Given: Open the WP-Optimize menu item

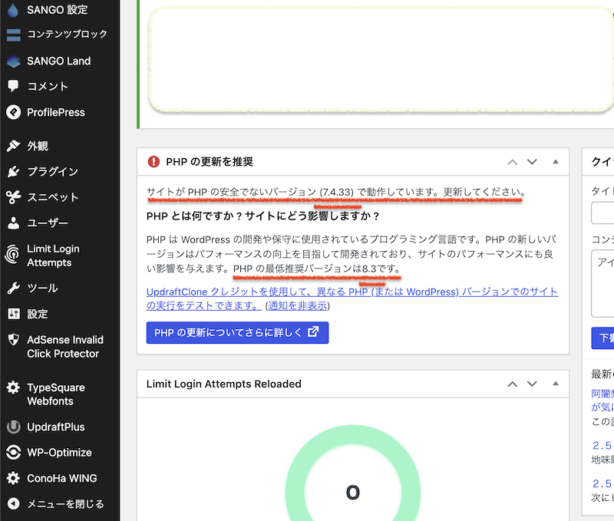Looking at the screenshot, I should click(60, 453).
